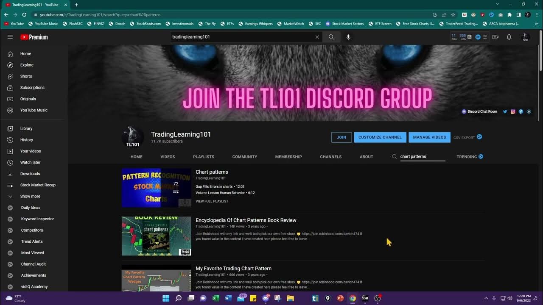Screen dimensions: 543x305
Task: Switch to PLAYLISTS tab
Action: (204, 157)
